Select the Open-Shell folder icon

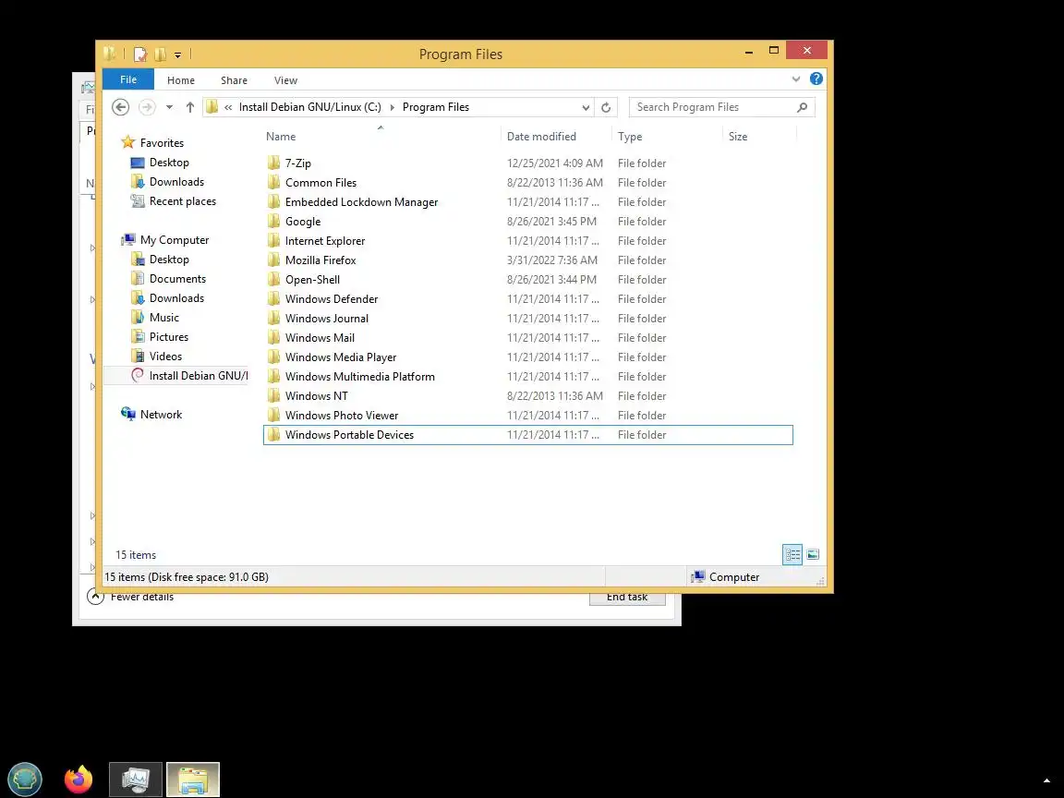pyautogui.click(x=273, y=279)
